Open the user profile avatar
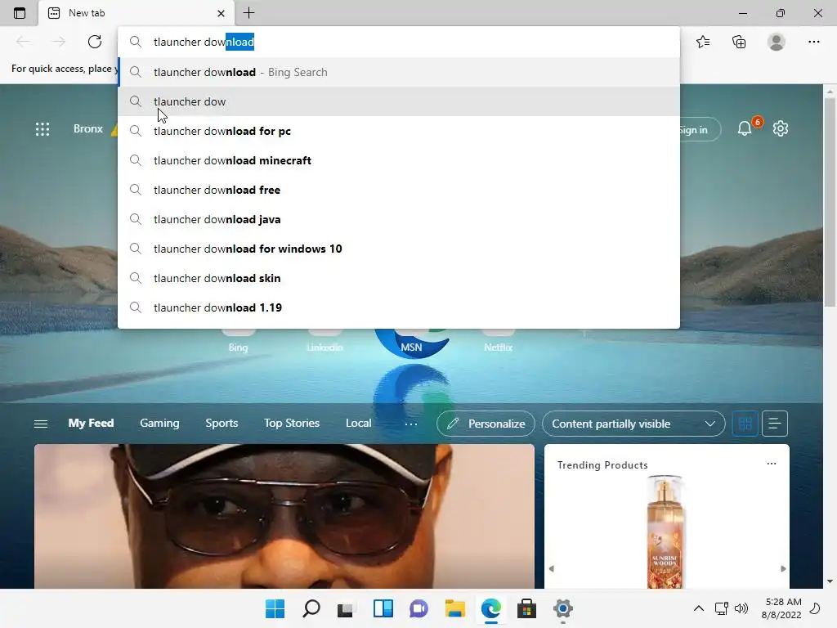Screen dimensions: 837x628 777,42
